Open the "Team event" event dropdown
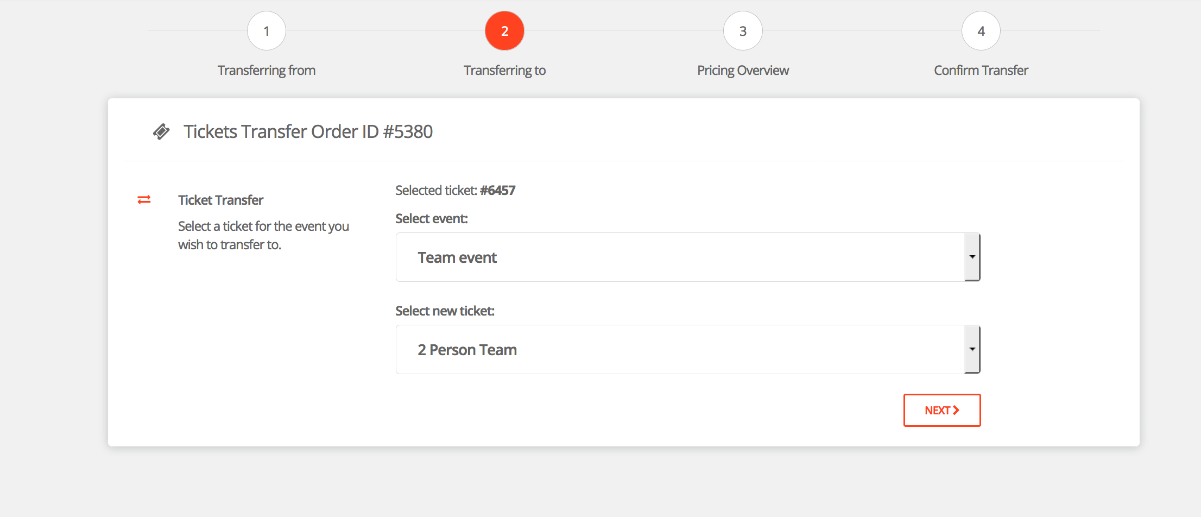This screenshot has height=517, width=1201. pos(679,257)
